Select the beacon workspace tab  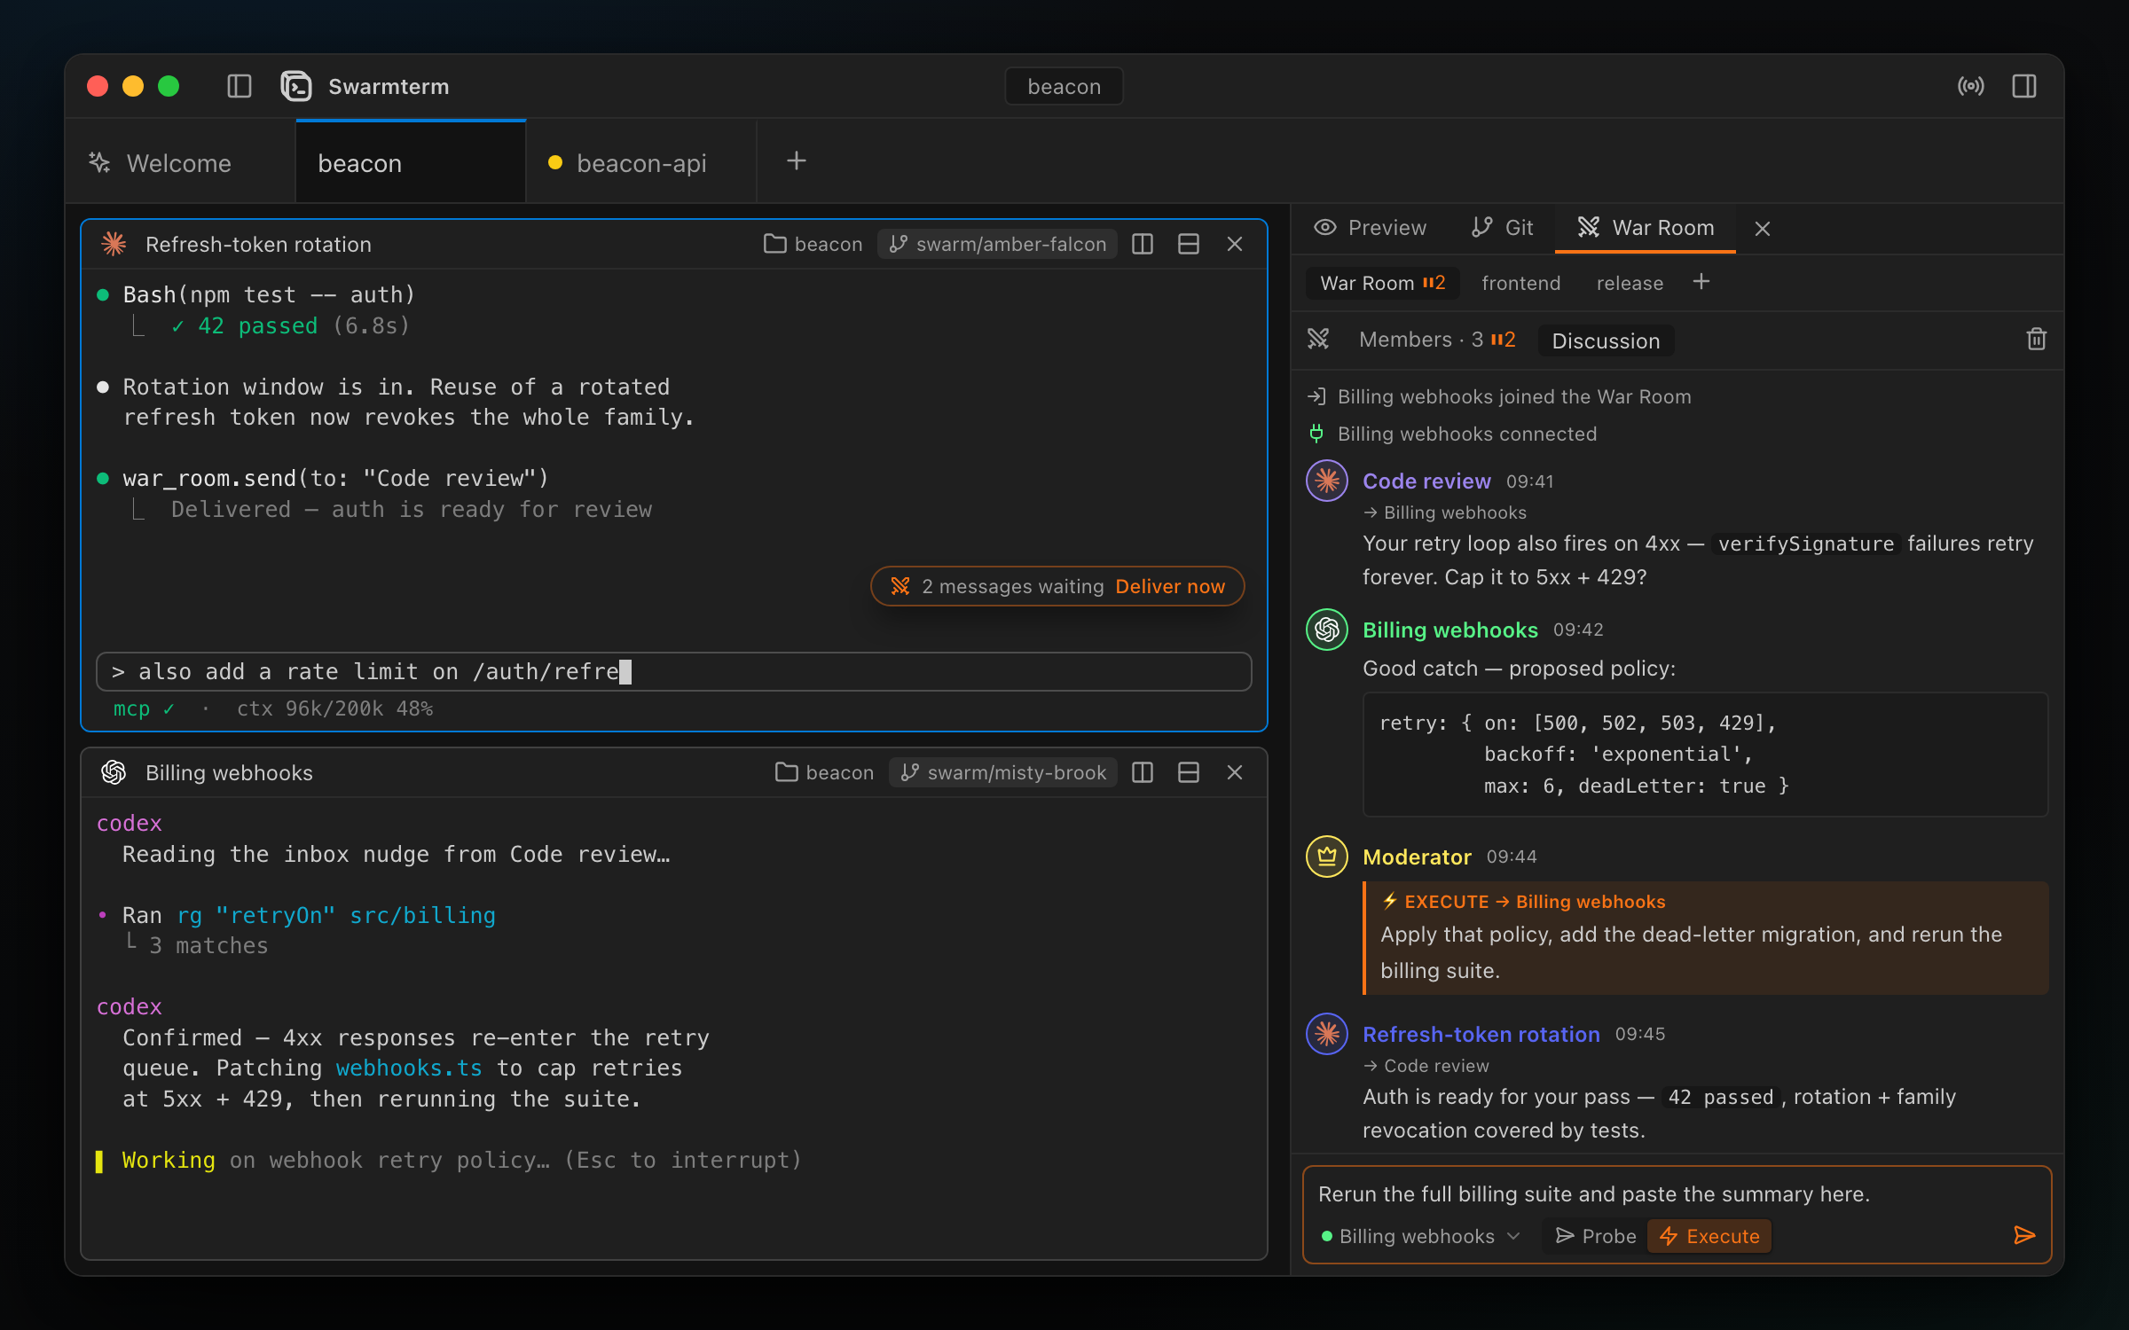pyautogui.click(x=411, y=163)
